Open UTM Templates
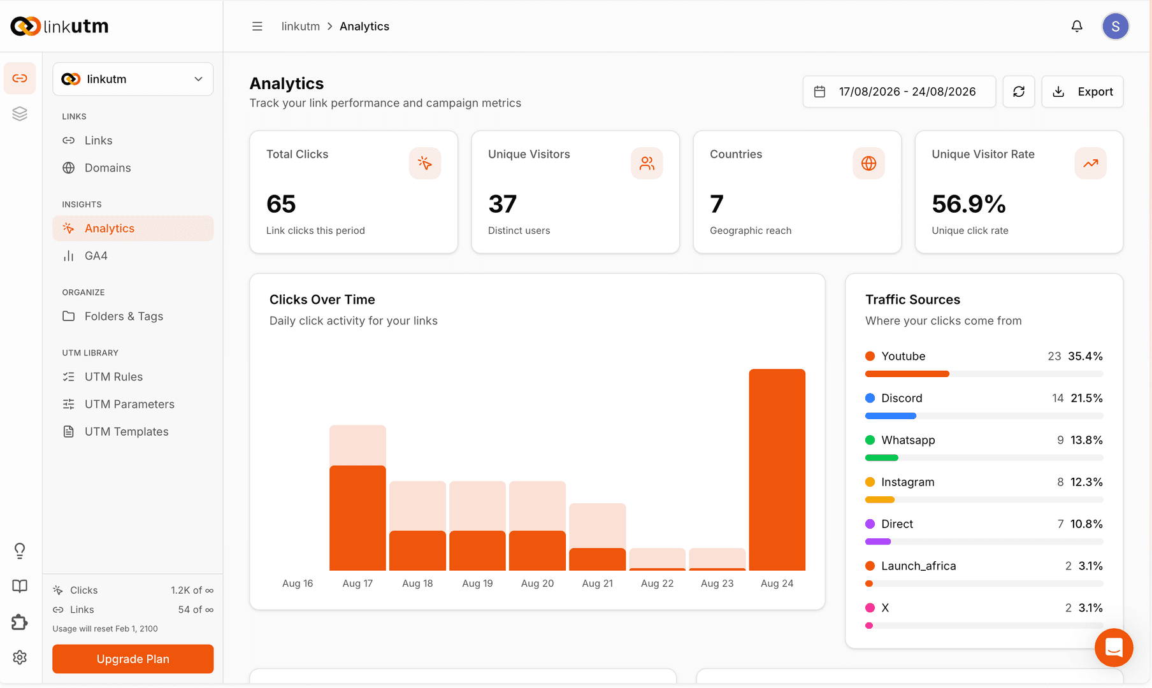Screen dimensions: 1152x688 133,431
